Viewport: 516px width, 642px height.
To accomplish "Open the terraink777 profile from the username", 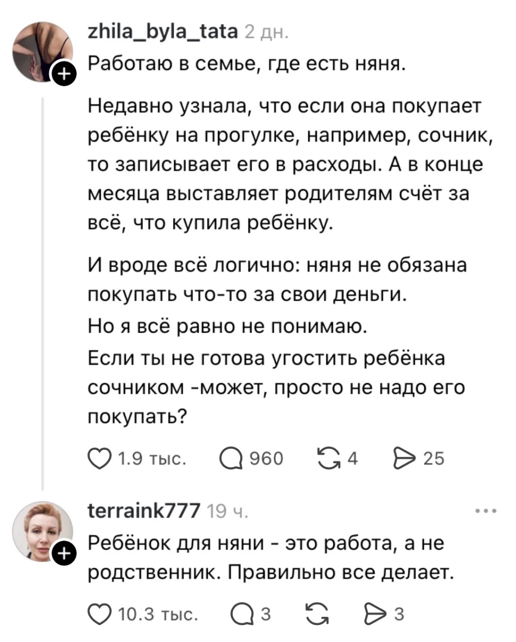I will [x=144, y=511].
